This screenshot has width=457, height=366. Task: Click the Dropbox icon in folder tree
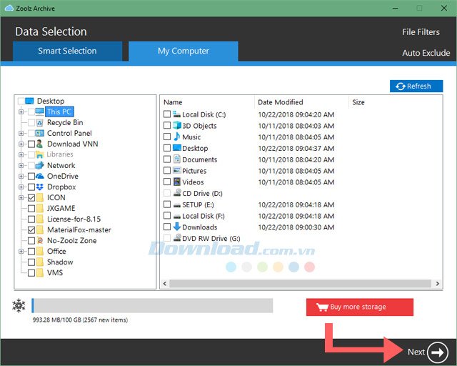(41, 187)
